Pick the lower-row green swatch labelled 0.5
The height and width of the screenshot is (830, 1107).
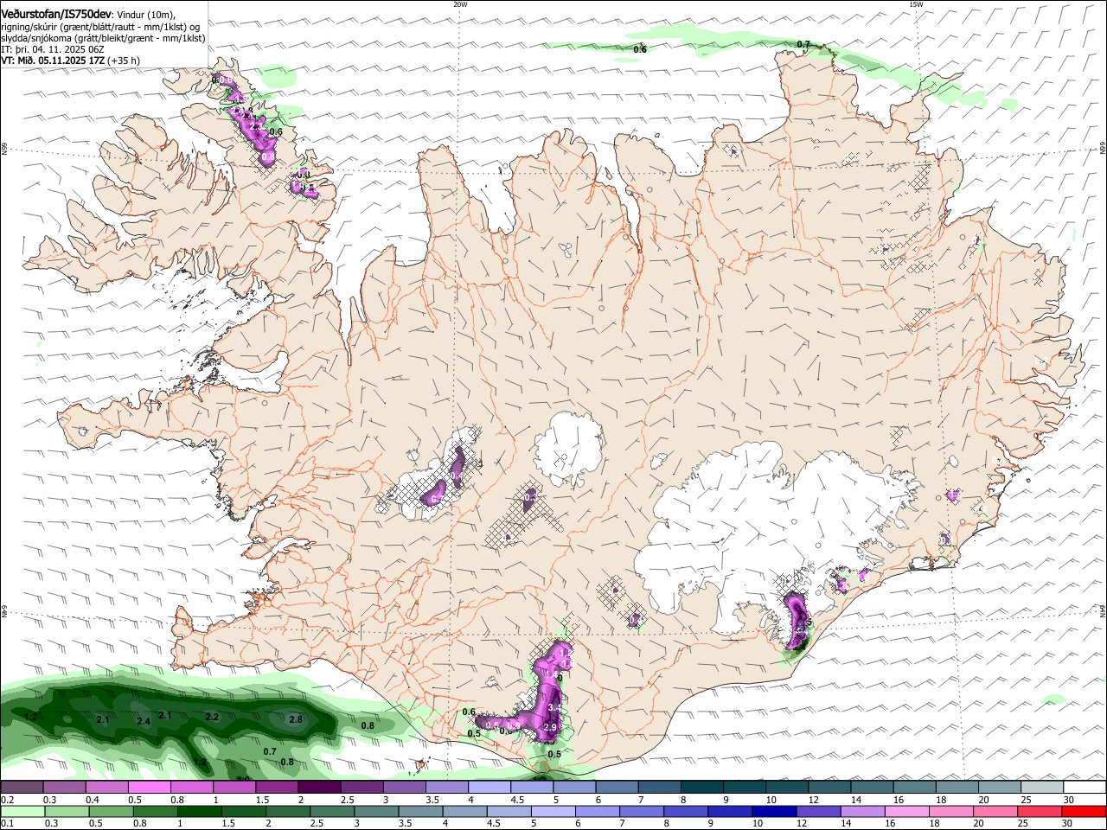pyautogui.click(x=110, y=812)
